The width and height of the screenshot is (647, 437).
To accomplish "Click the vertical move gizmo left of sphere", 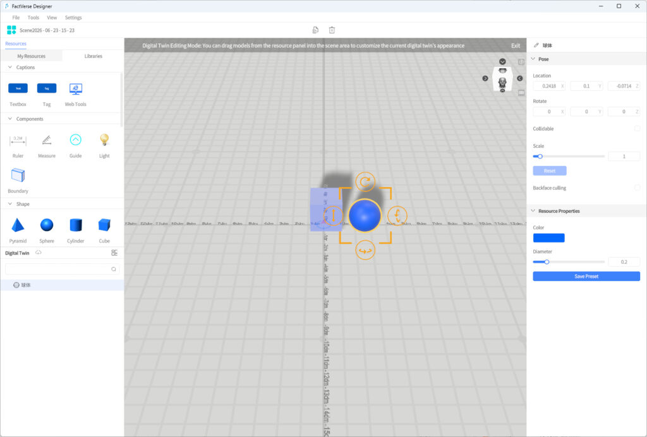I will [333, 215].
